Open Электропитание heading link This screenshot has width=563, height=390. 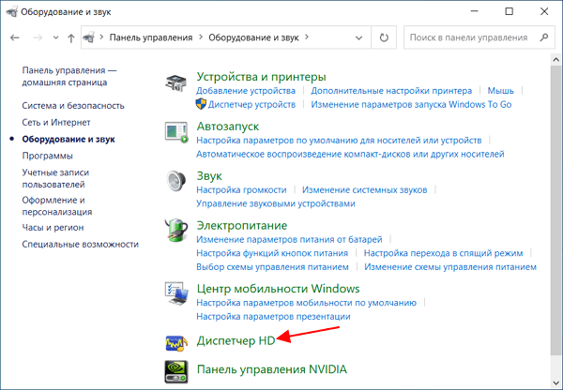click(x=242, y=225)
